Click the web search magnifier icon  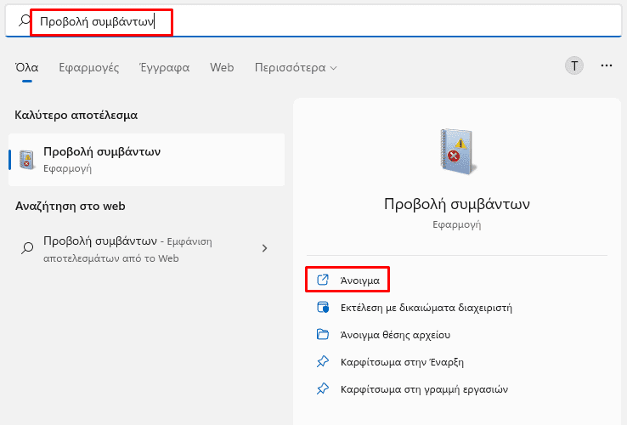27,248
